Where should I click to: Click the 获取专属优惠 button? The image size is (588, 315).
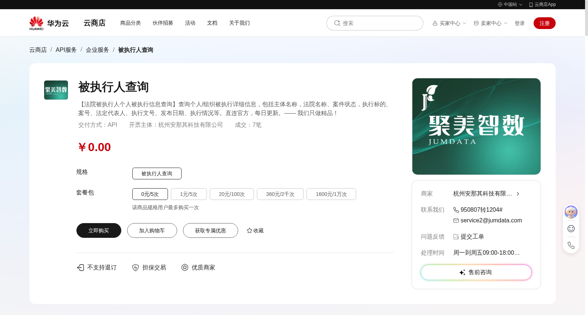[211, 230]
